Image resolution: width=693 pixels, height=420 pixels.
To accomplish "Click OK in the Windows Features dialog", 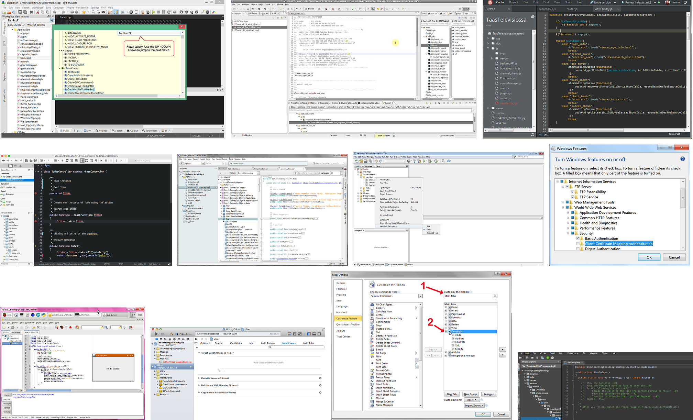I will coord(649,257).
